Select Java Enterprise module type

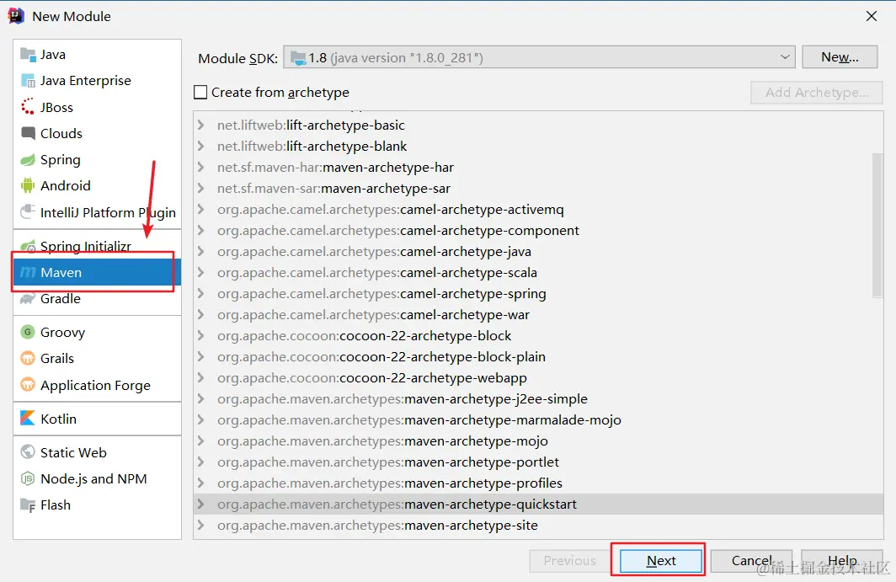click(x=97, y=81)
